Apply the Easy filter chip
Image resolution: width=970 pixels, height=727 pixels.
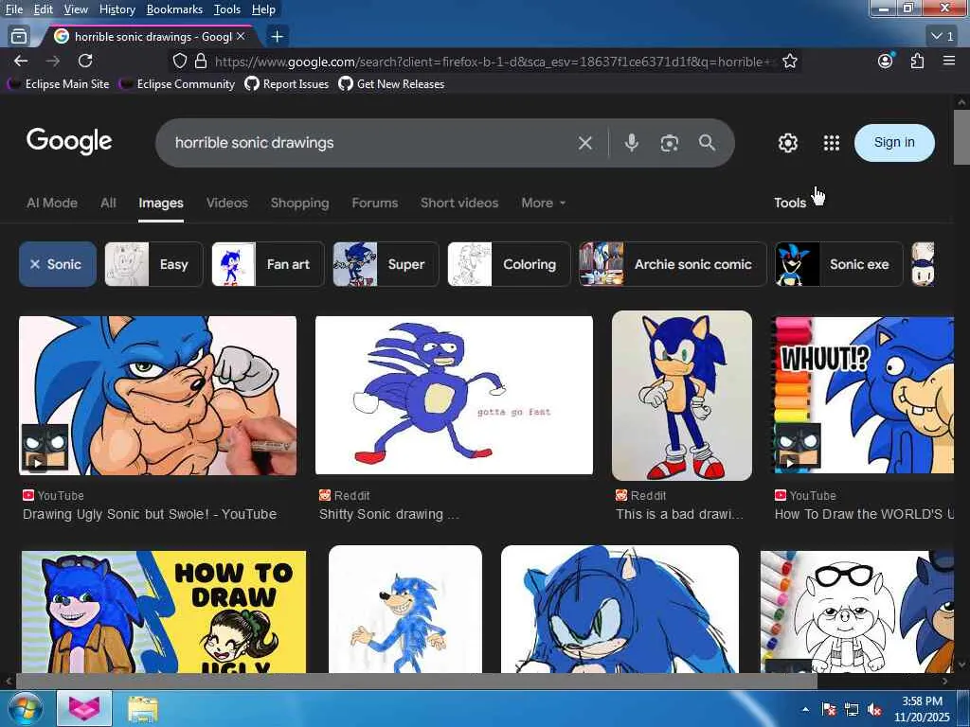(153, 264)
